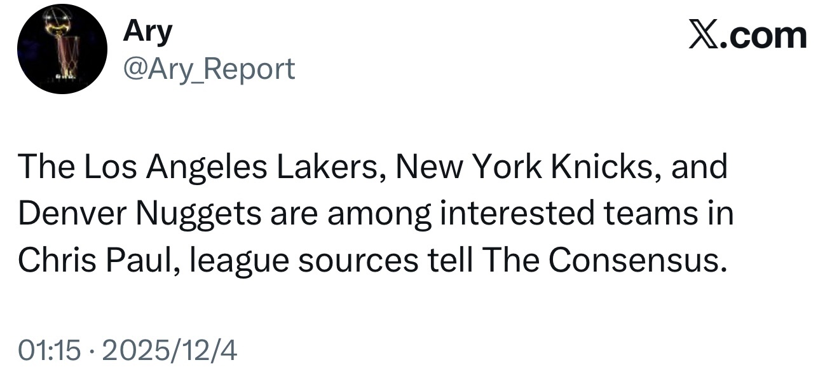The image size is (839, 388).
Task: Click the X.com logo
Action: pos(747,36)
